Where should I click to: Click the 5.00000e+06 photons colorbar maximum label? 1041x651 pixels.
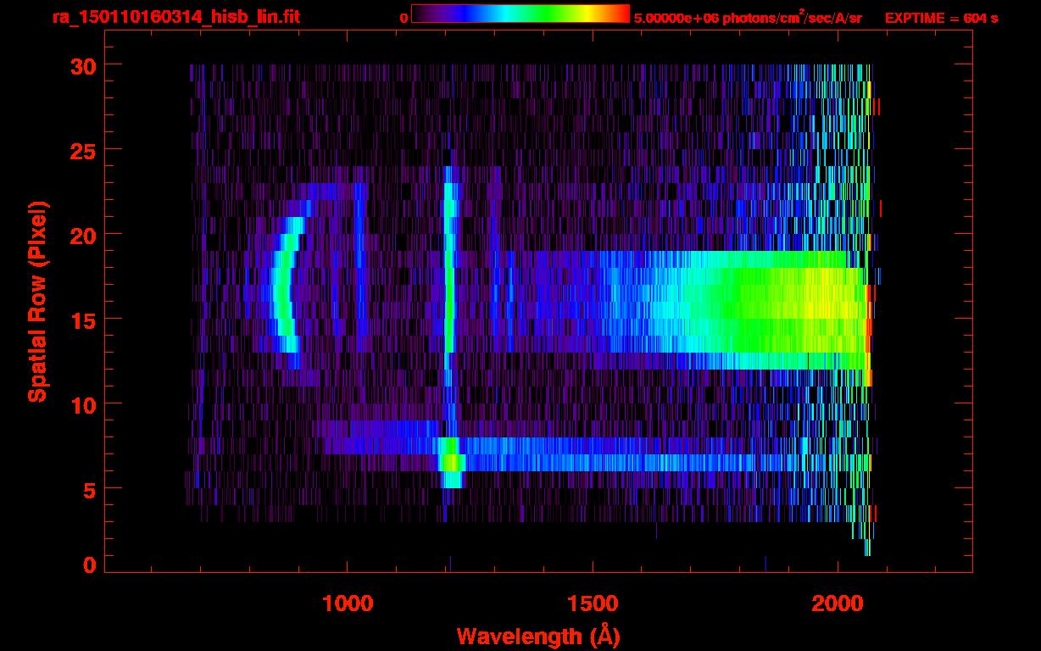[748, 18]
